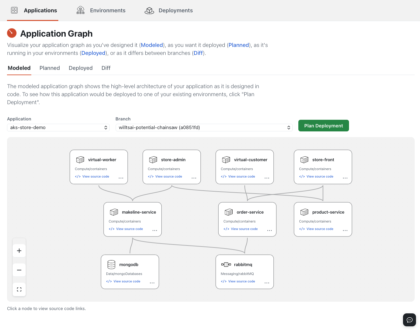The image size is (420, 330).
Task: Follow the Planned link in description
Action: click(x=239, y=45)
